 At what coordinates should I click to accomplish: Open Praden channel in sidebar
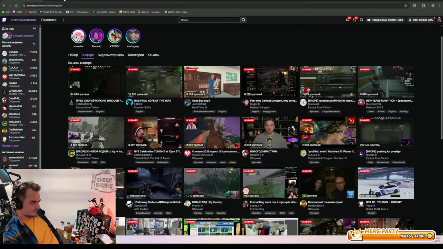pos(19,84)
